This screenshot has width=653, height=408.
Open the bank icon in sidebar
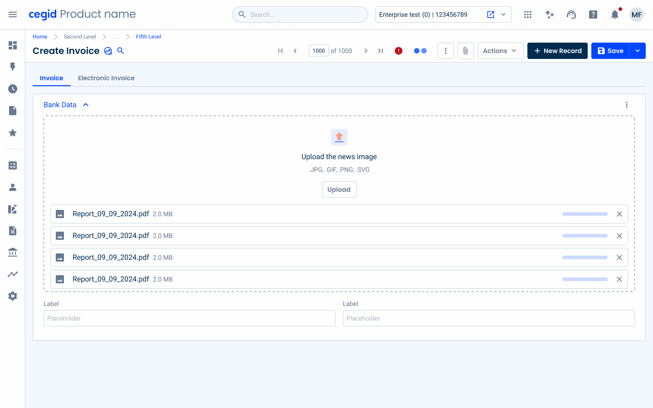[13, 252]
